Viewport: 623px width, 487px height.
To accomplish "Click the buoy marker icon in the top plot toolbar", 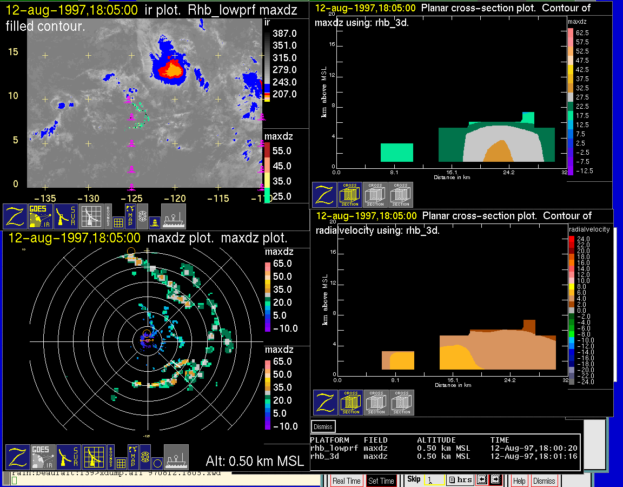I will pyautogui.click(x=155, y=222).
